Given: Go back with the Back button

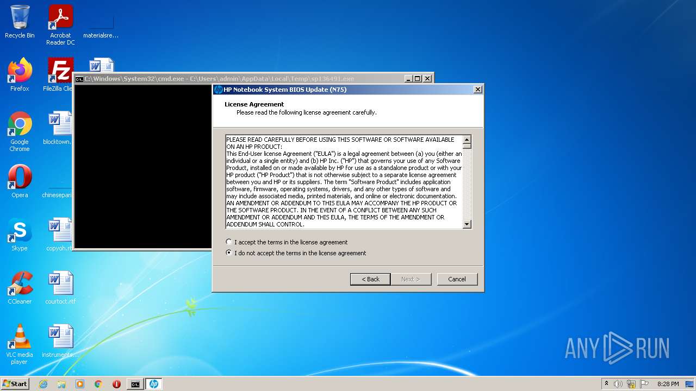Looking at the screenshot, I should [x=370, y=279].
